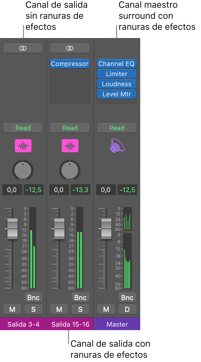Open Read automation menu on Salida 3-4

(x=23, y=128)
